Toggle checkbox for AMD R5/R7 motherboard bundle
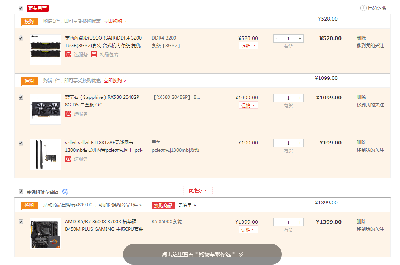400x265 pixels. pos(21,222)
